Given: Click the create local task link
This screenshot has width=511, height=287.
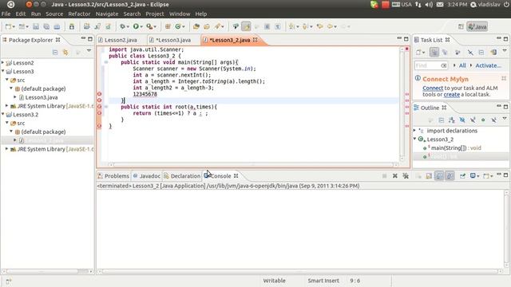Looking at the screenshot, I should pyautogui.click(x=452, y=94).
